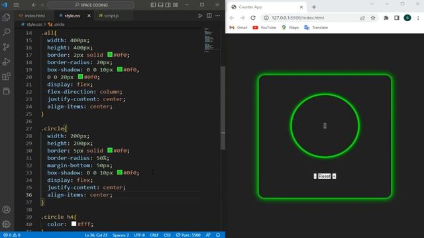The image size is (424, 238).
Task: Toggle primary side bar layout icon
Action: coord(153,5)
